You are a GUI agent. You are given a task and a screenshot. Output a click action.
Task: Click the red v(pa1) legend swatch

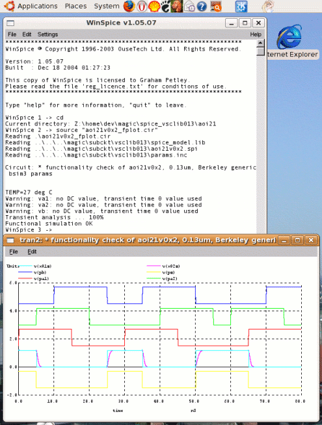25,279
